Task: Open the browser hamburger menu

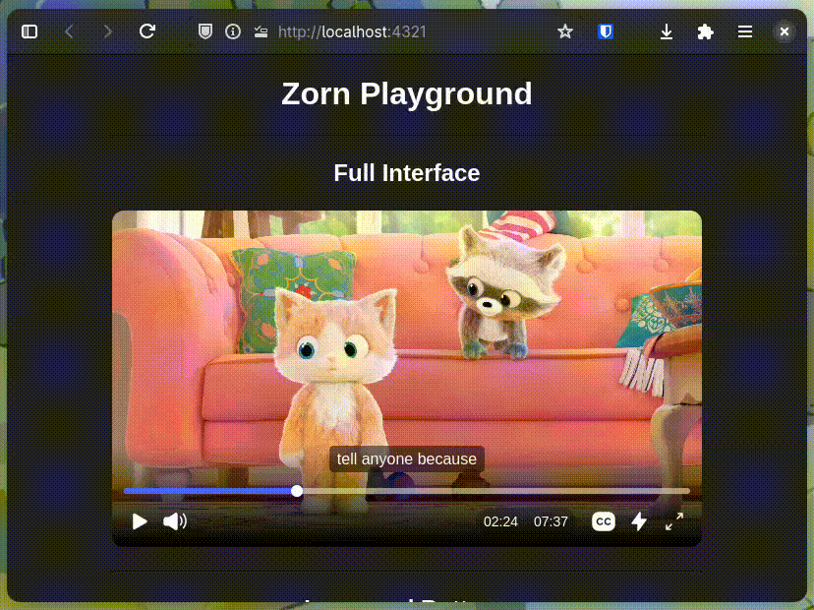Action: pos(745,31)
